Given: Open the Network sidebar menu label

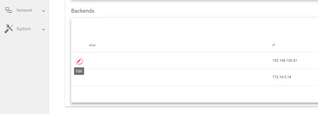Looking at the screenshot, I should coord(24,10).
